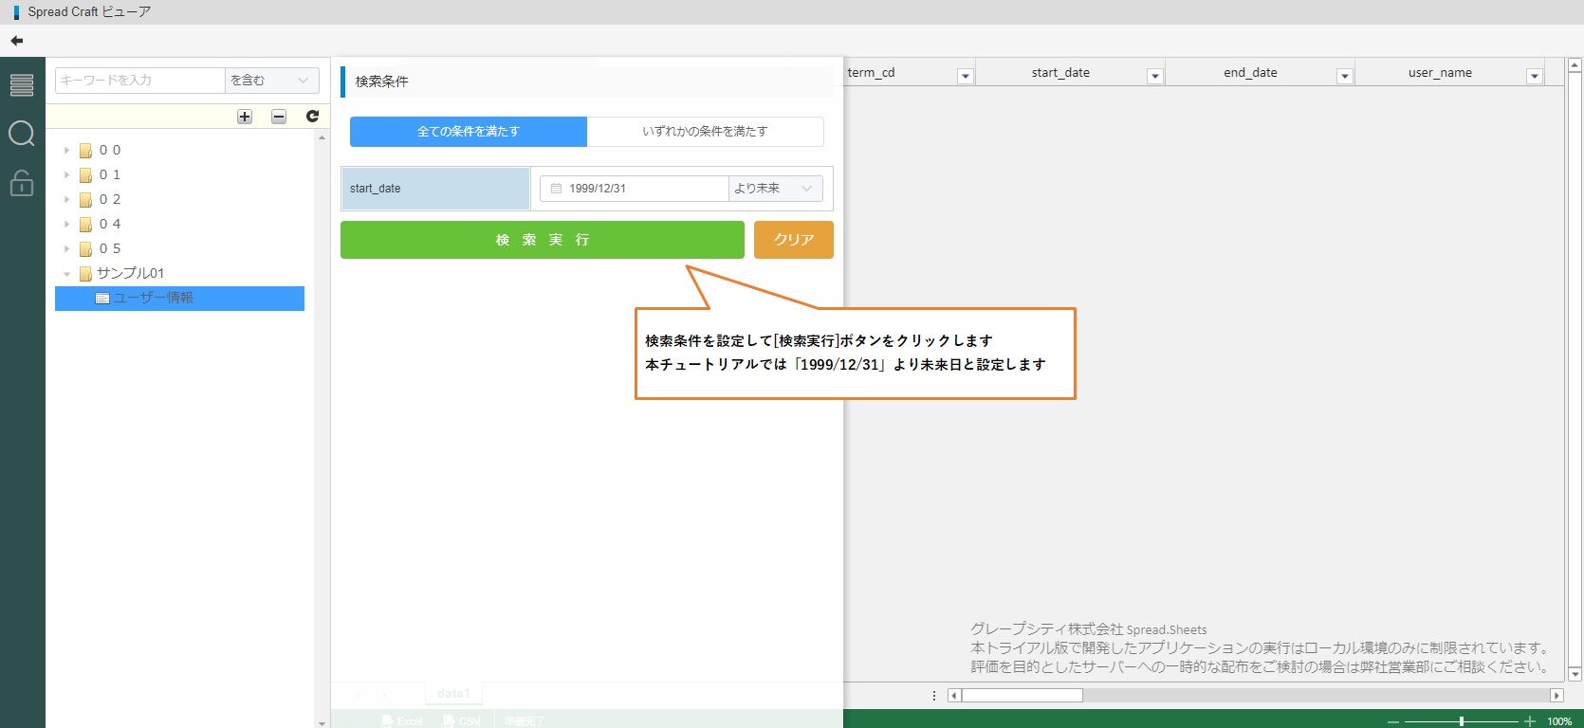Open term_cd column filter dropdown
This screenshot has height=728, width=1584.
click(x=965, y=77)
